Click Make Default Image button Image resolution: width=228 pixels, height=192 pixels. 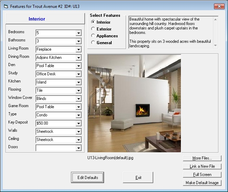pos(202,183)
